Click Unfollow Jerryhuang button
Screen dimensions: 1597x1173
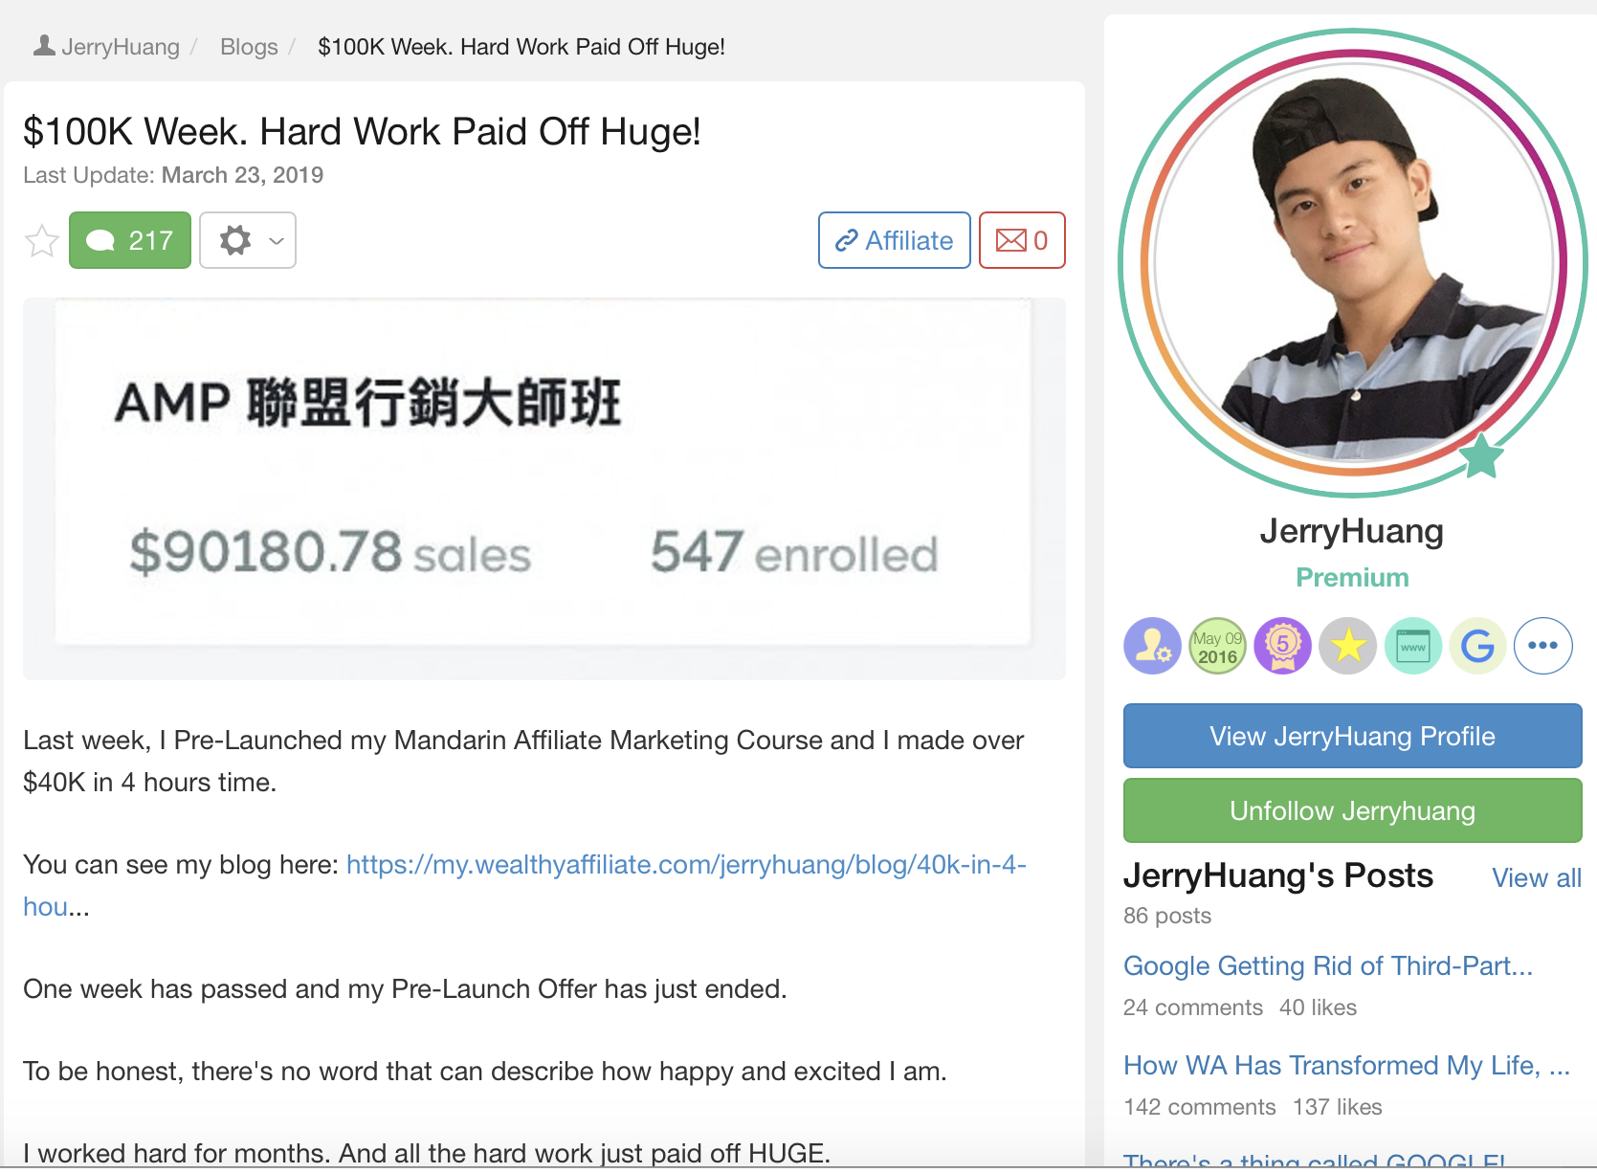[x=1352, y=810]
